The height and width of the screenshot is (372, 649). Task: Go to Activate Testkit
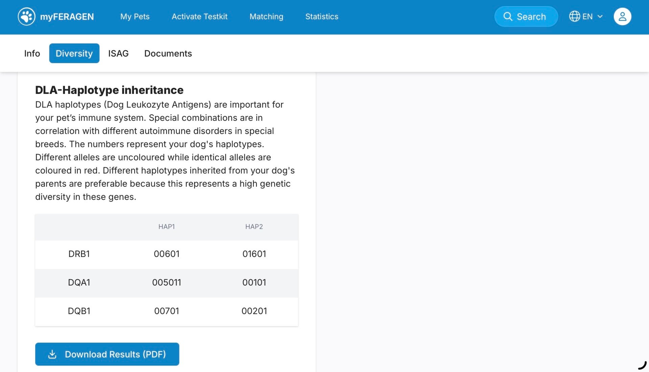pyautogui.click(x=200, y=17)
